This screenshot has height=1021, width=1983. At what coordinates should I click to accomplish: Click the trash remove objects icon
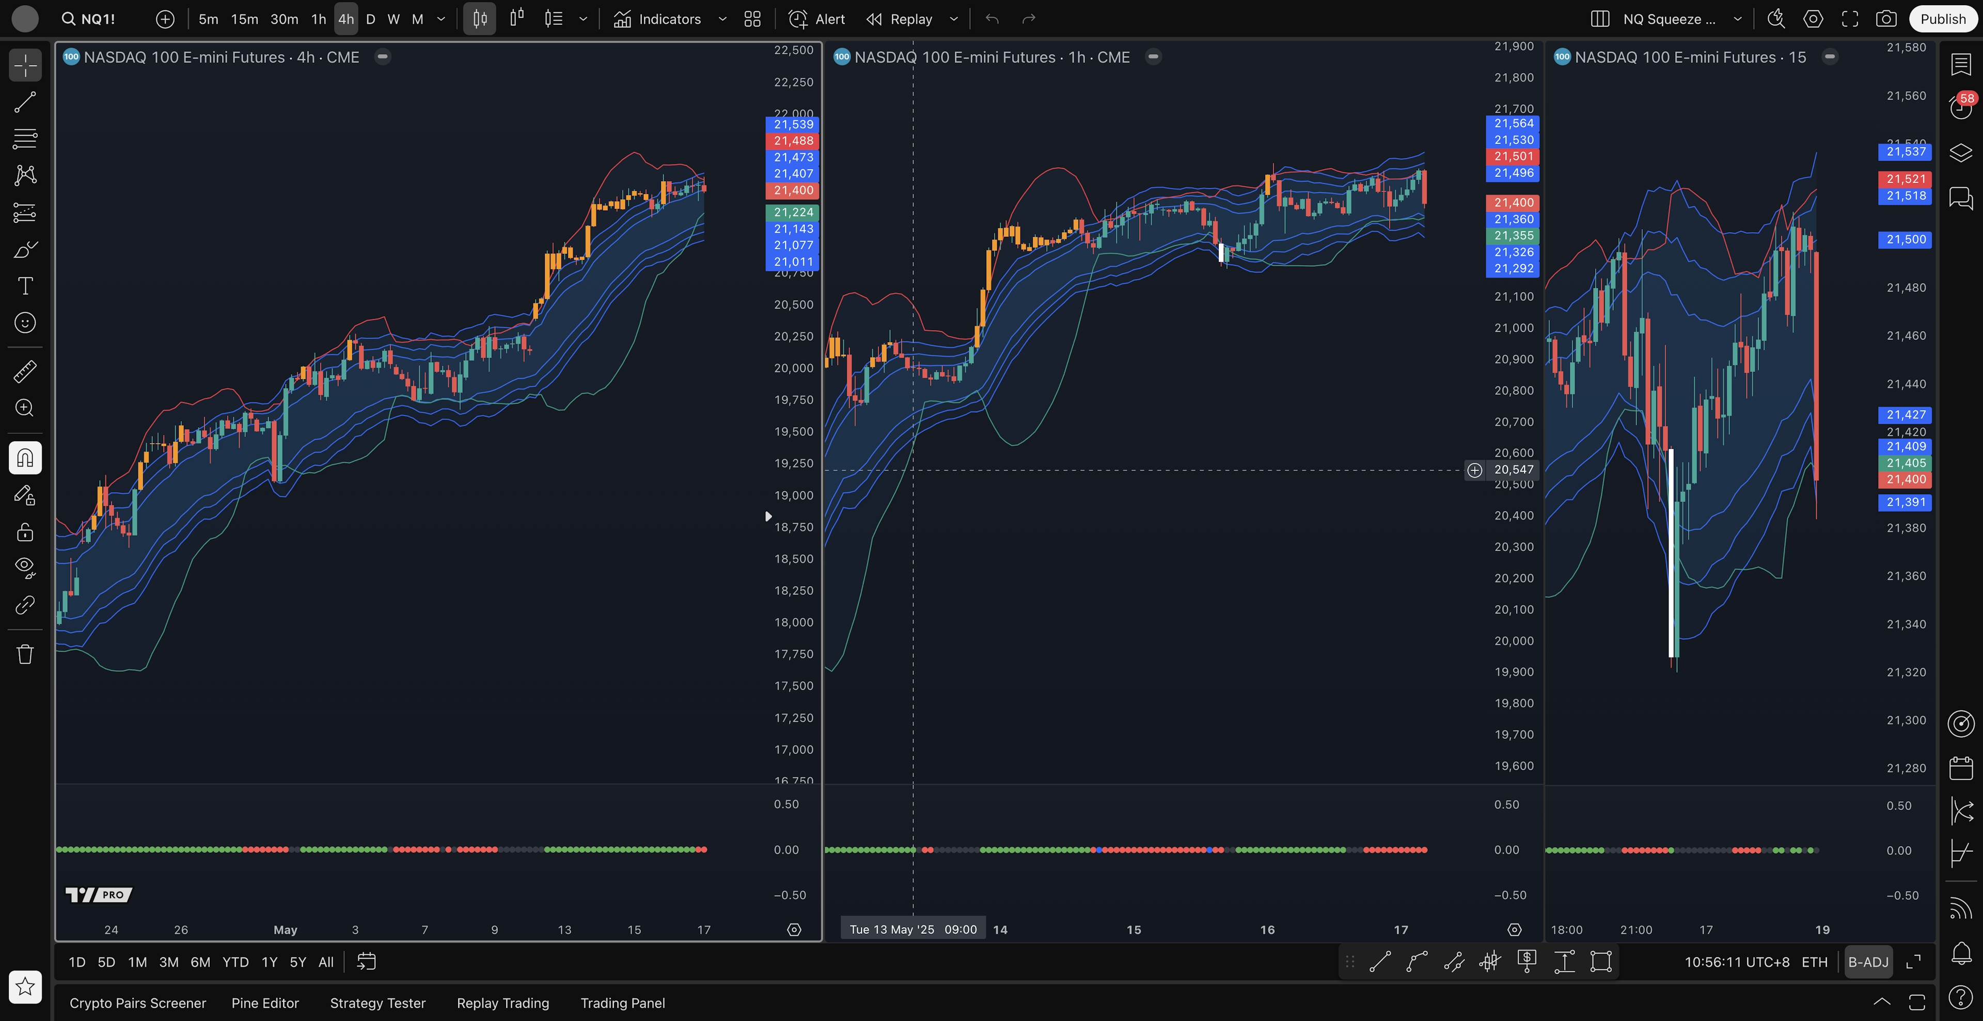click(x=25, y=654)
